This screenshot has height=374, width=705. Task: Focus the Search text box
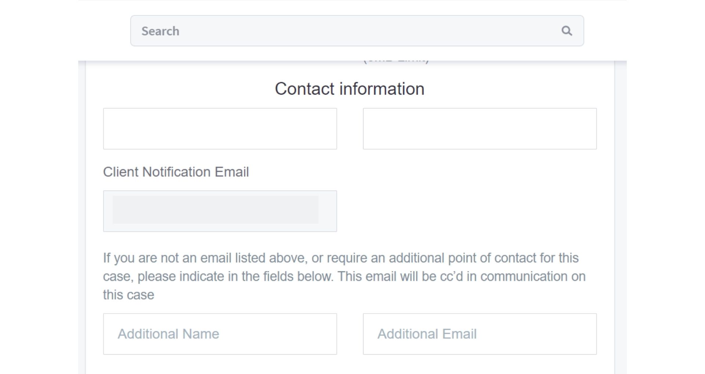(345, 31)
